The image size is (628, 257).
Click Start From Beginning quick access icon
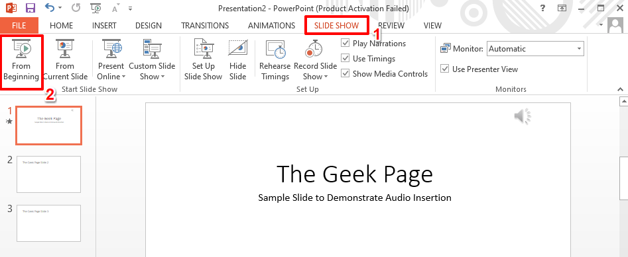(95, 7)
